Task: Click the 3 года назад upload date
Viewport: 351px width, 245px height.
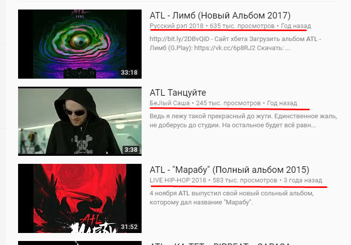Action: (x=303, y=180)
